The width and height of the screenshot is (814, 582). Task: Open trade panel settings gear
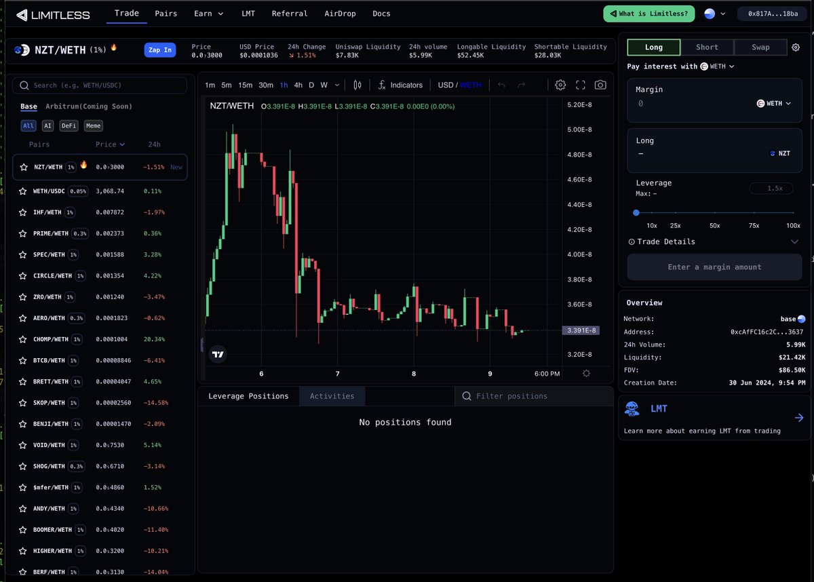pyautogui.click(x=796, y=47)
